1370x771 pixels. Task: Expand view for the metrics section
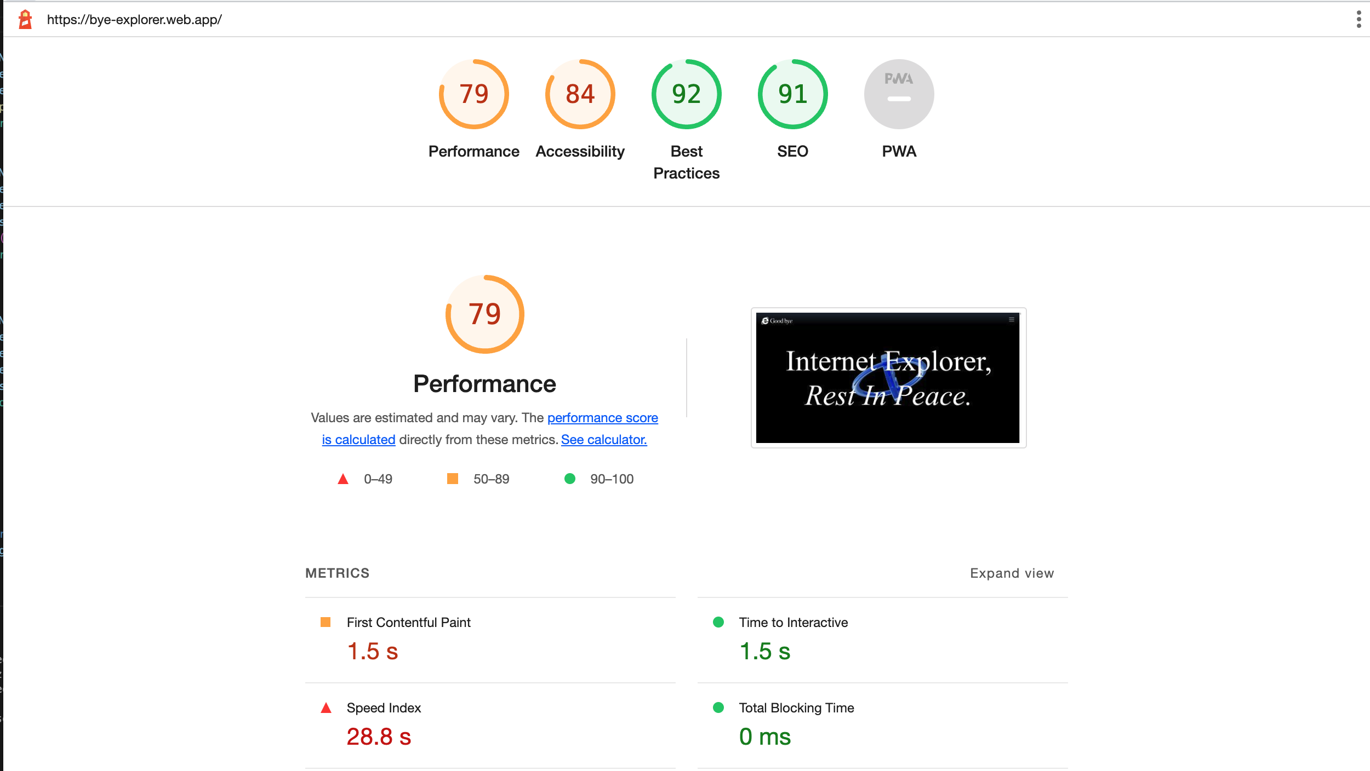(x=1012, y=573)
